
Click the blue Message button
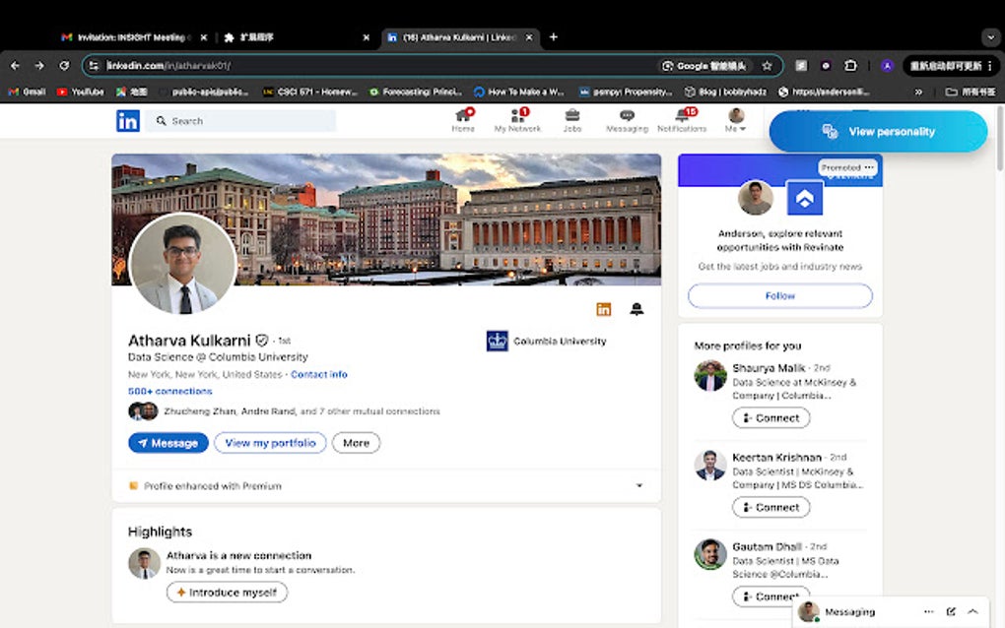tap(168, 443)
